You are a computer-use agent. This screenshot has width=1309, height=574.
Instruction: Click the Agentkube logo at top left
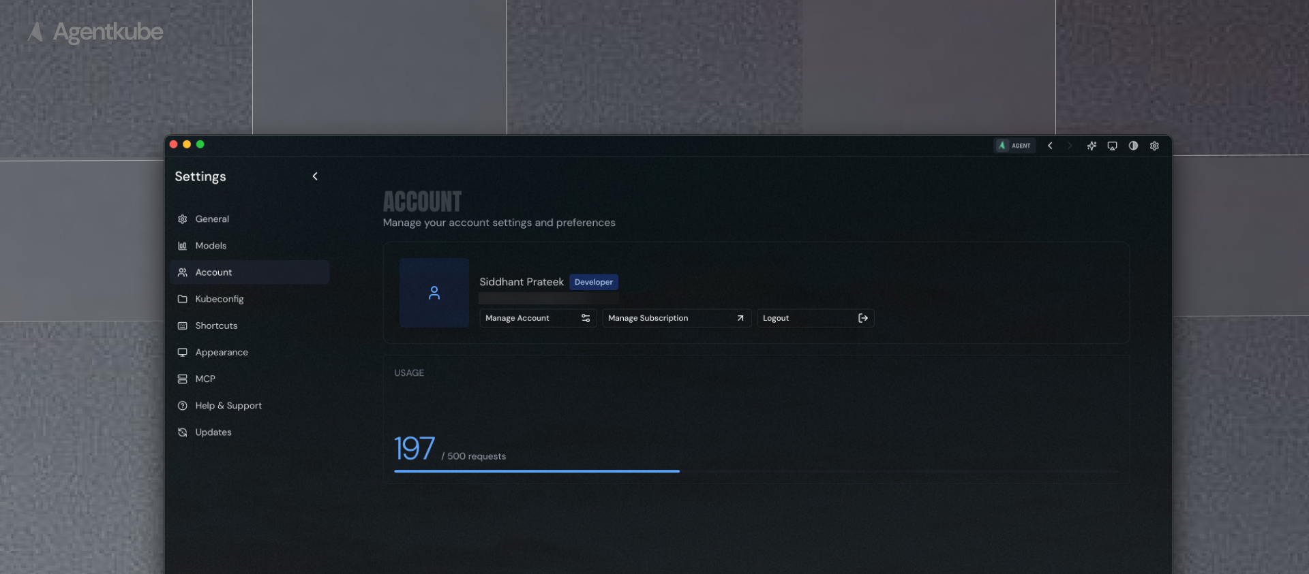[95, 32]
